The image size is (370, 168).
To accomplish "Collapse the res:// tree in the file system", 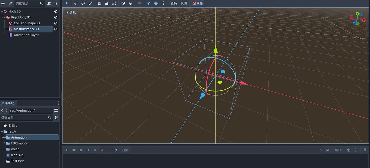I will (x=2, y=131).
